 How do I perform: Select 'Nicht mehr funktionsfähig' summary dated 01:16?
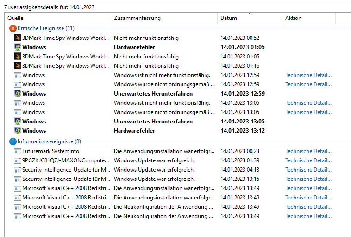(146, 66)
